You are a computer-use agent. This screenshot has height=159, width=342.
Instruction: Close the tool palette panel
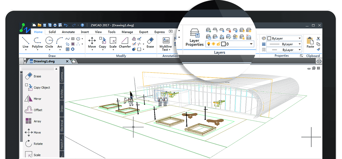[x=56, y=69]
